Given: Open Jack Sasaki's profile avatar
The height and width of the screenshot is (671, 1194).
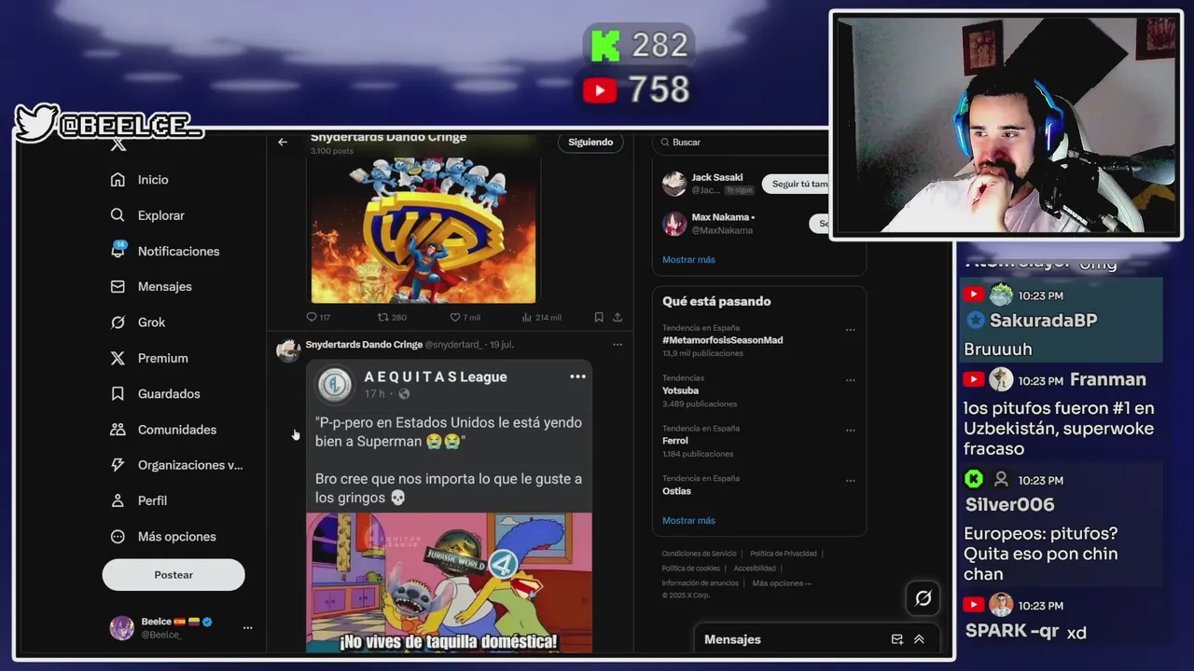Looking at the screenshot, I should point(674,184).
